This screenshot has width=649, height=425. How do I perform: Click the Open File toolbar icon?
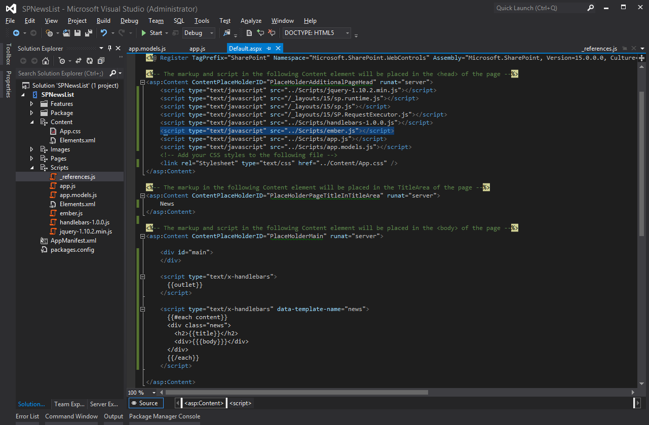[67, 33]
